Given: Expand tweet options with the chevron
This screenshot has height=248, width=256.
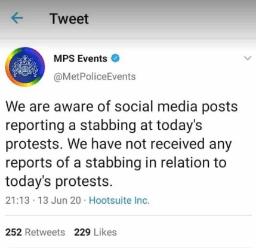Looking at the screenshot, I should pos(248,59).
